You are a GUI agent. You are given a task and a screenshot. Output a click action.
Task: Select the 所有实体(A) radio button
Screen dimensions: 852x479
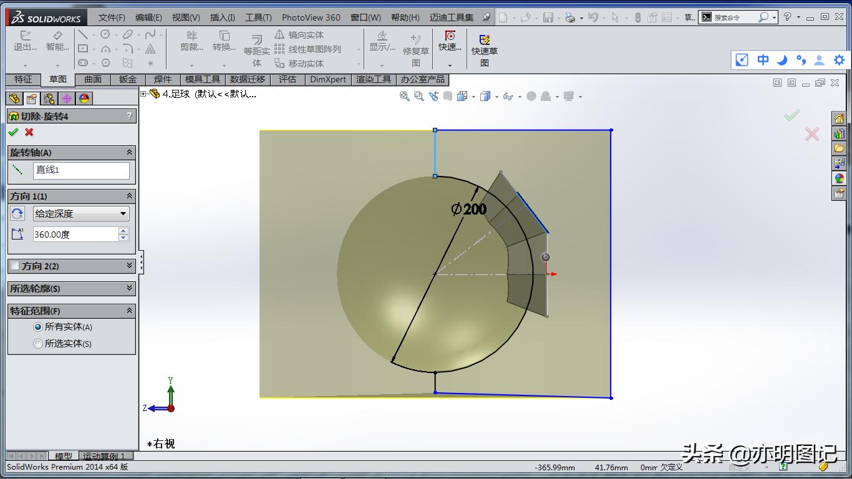(x=38, y=327)
